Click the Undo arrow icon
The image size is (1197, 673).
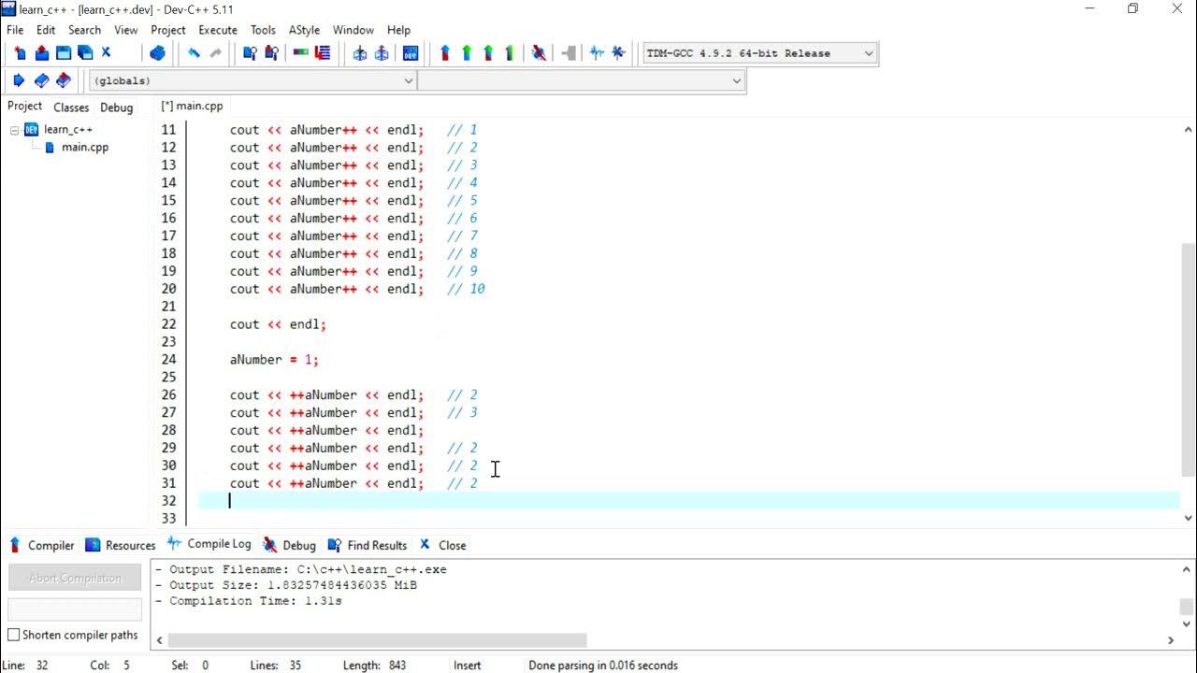[x=194, y=53]
